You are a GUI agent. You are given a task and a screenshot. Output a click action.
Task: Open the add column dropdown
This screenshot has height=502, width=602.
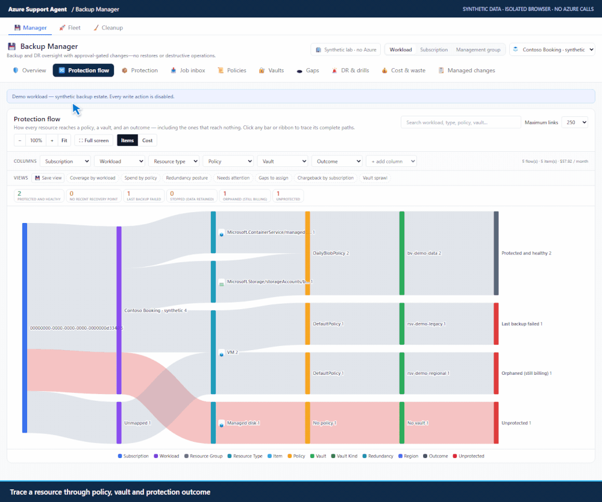click(x=391, y=162)
